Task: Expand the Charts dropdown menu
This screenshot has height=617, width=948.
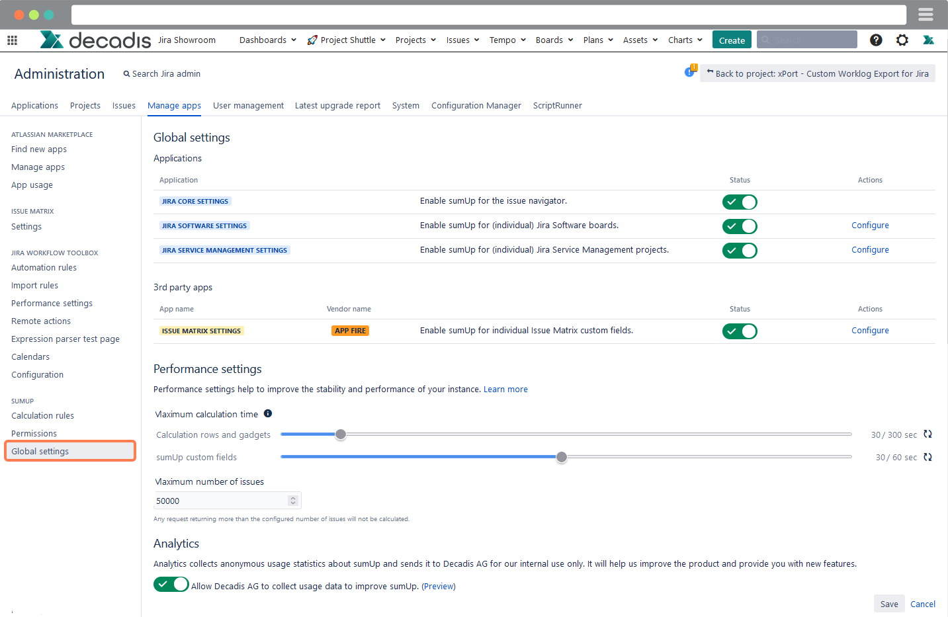Action: pyautogui.click(x=685, y=40)
